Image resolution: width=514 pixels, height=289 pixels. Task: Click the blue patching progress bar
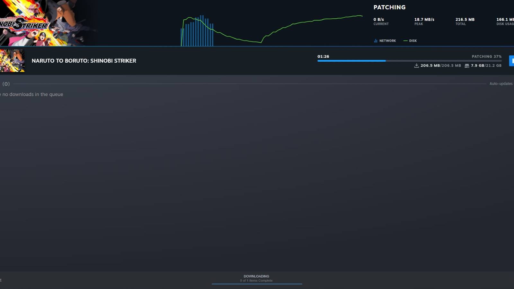pyautogui.click(x=351, y=61)
